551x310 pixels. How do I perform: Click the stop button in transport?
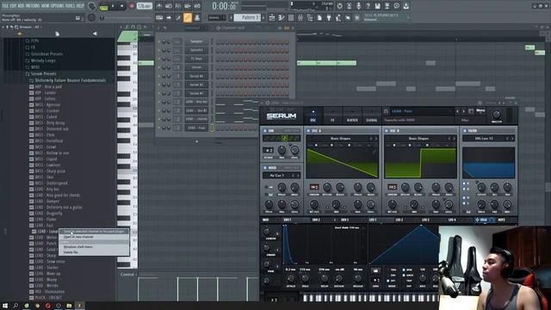tap(122, 6)
